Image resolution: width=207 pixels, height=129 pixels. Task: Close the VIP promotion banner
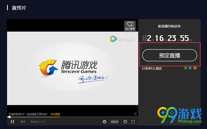(135, 114)
